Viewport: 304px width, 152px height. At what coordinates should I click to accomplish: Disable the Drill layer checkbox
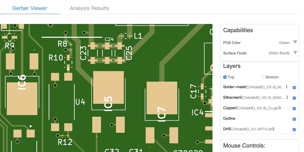(x=294, y=130)
